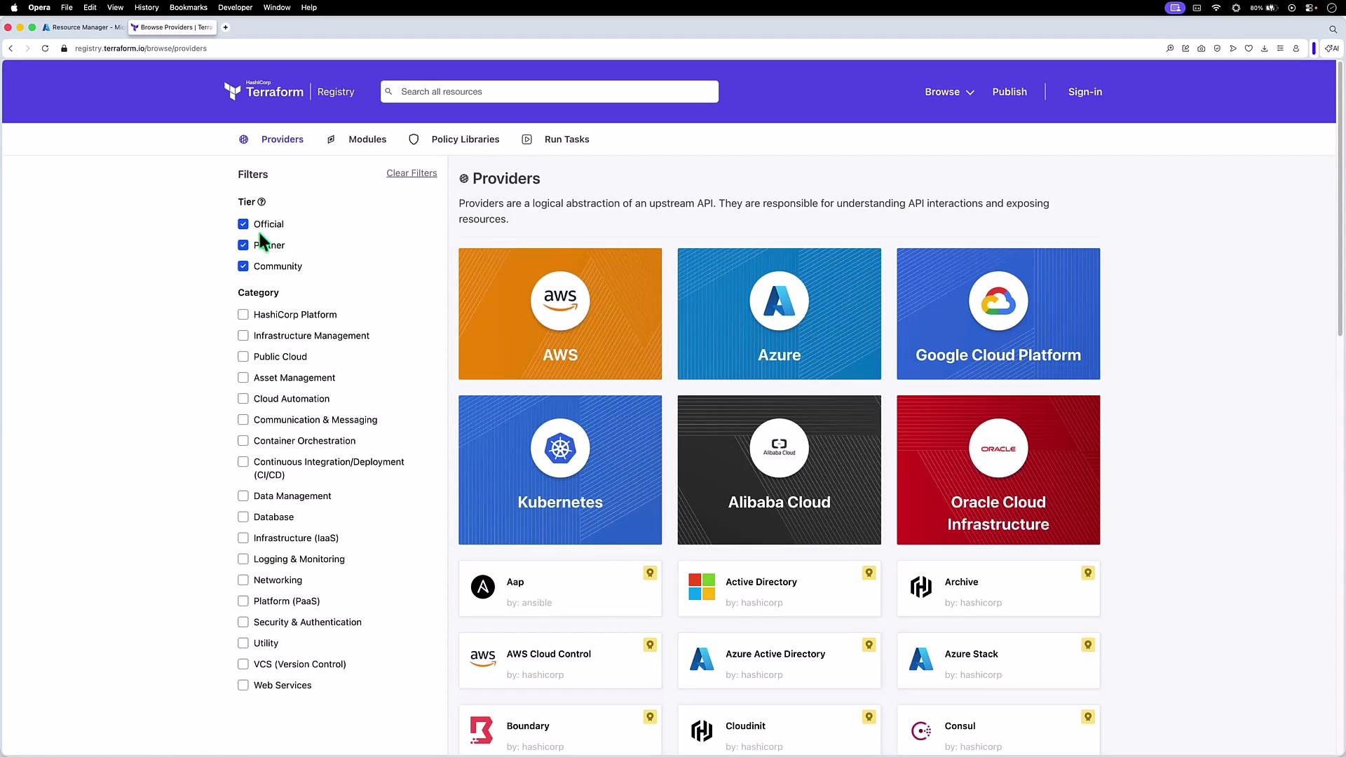This screenshot has height=757, width=1346.
Task: Uncheck the Official tier checkbox
Action: [243, 224]
